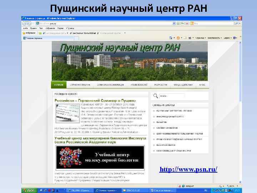
Task: Open the Совет молодых ученых ПНЦ РАН link
Action: (x=174, y=151)
